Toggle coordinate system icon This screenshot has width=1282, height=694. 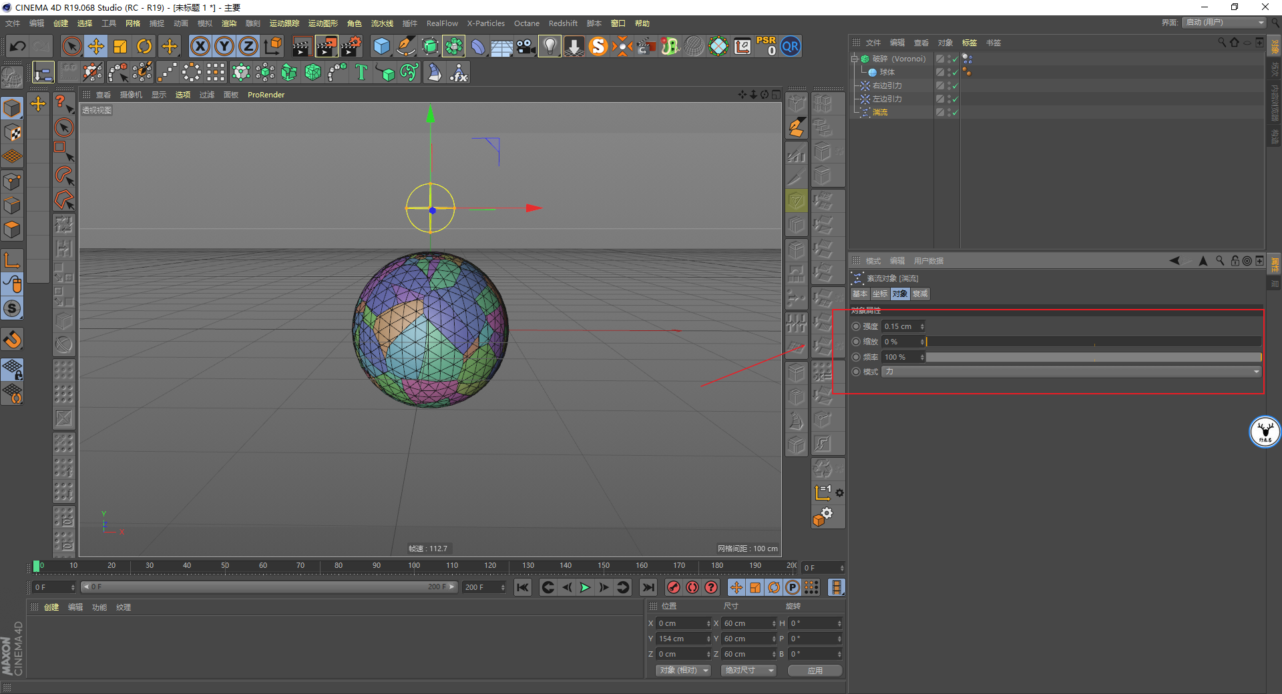[273, 46]
